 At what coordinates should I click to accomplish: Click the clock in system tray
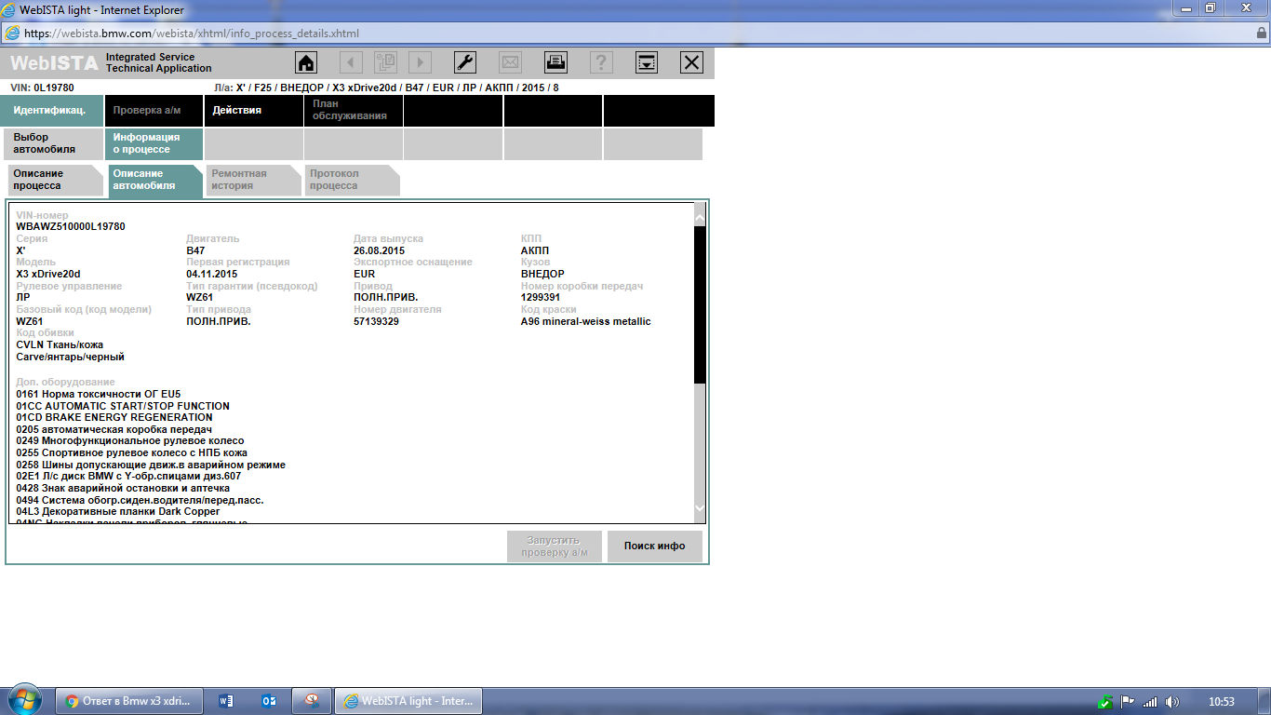coord(1221,702)
